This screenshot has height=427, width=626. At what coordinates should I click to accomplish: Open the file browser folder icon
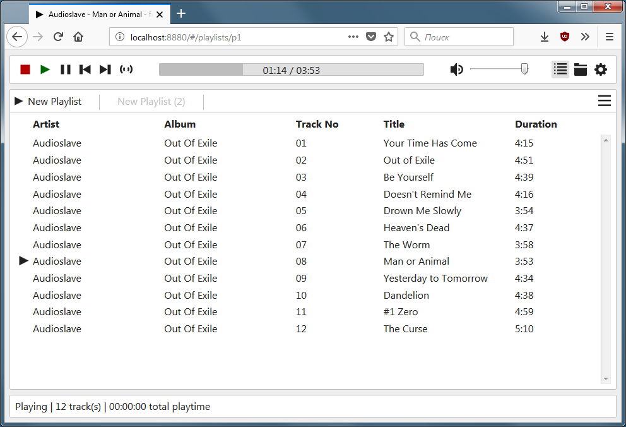(x=580, y=69)
